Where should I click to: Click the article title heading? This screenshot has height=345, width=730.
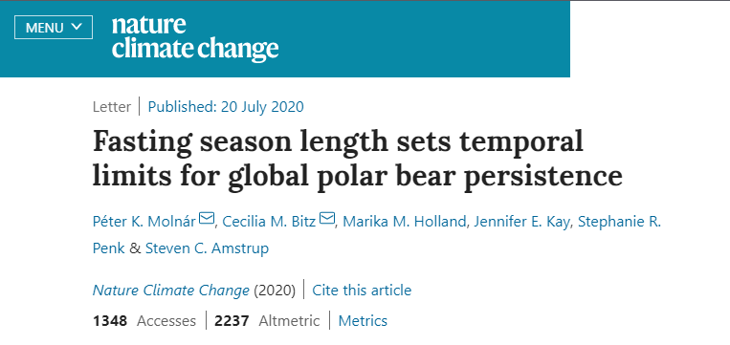point(358,158)
